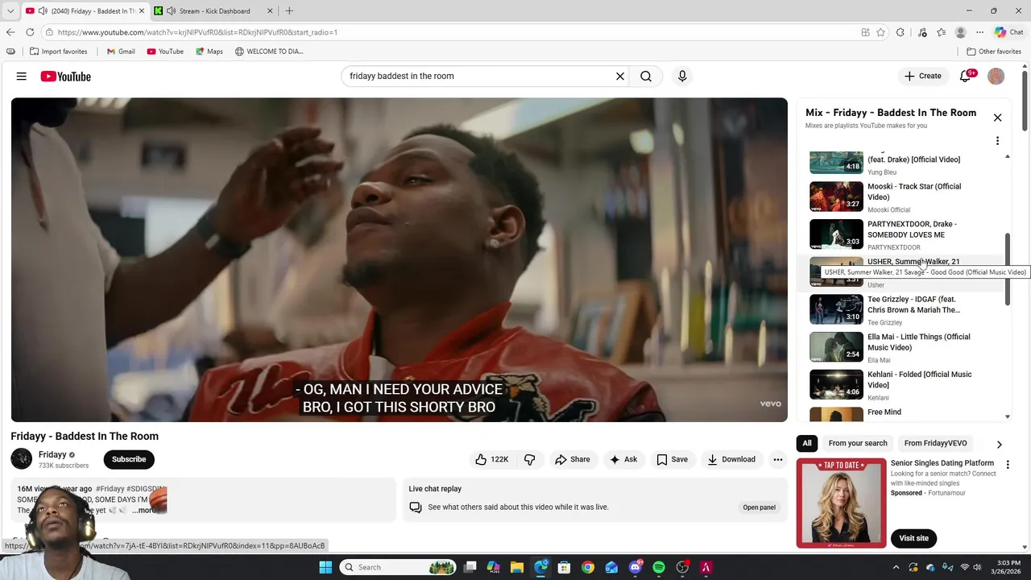Click the main video player
The width and height of the screenshot is (1031, 580).
click(399, 259)
